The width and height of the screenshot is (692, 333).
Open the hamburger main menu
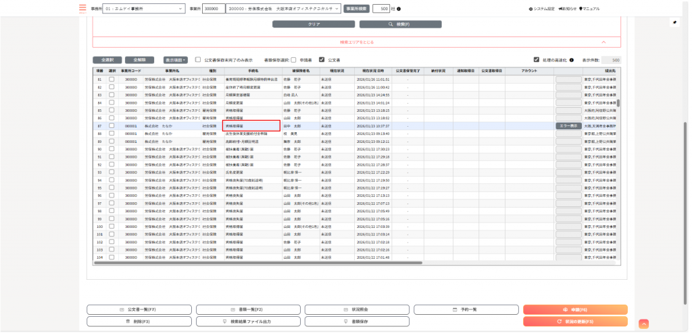[83, 9]
